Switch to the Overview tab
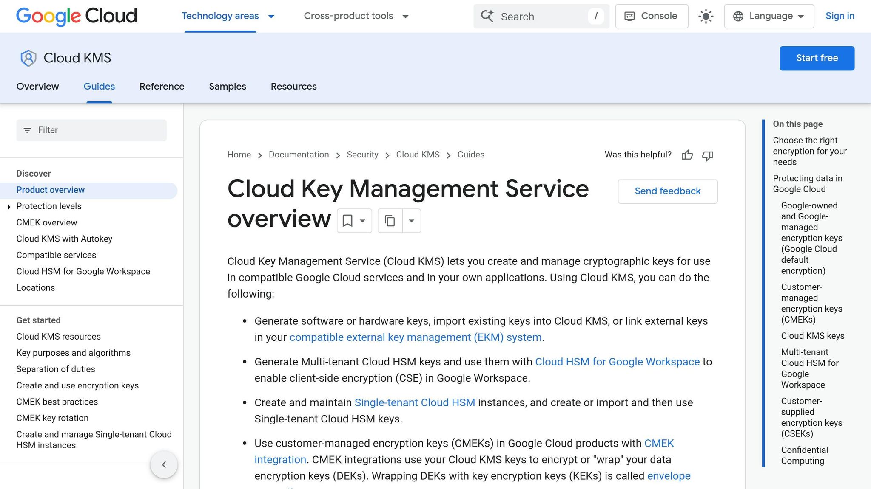This screenshot has height=489, width=871. (x=37, y=87)
